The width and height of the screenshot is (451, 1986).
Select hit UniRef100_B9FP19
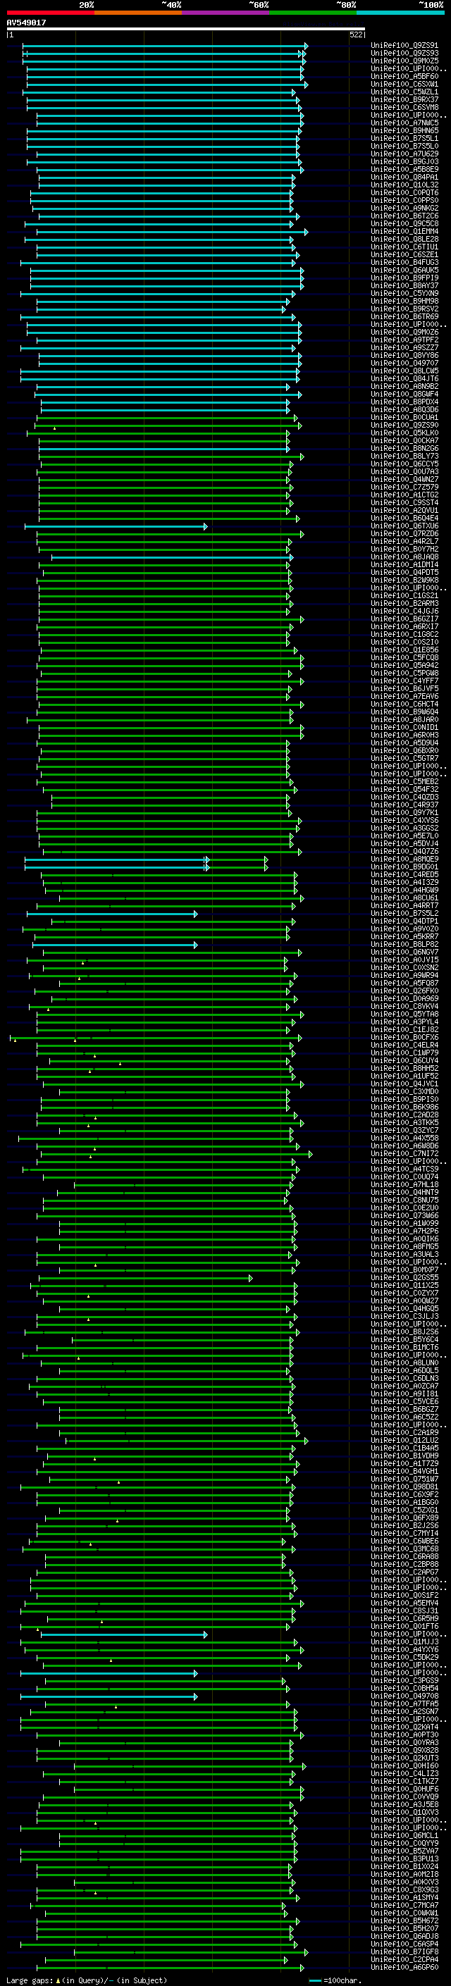(x=404, y=278)
